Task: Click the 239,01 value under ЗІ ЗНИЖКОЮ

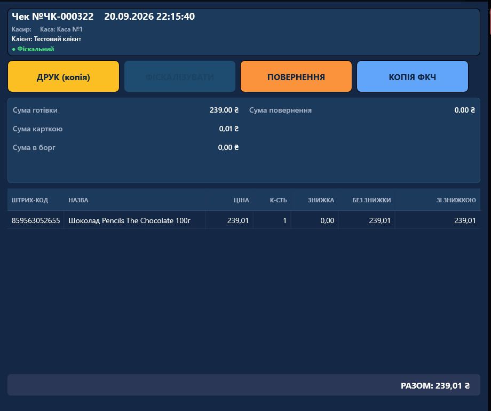Action: coord(465,220)
